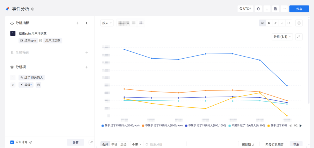The height and width of the screenshot is (148, 314).
Task: Open the 不限 dropdown
Action: tap(137, 144)
